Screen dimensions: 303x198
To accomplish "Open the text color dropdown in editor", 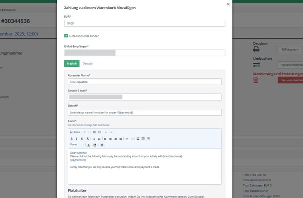I will [x=89, y=145].
